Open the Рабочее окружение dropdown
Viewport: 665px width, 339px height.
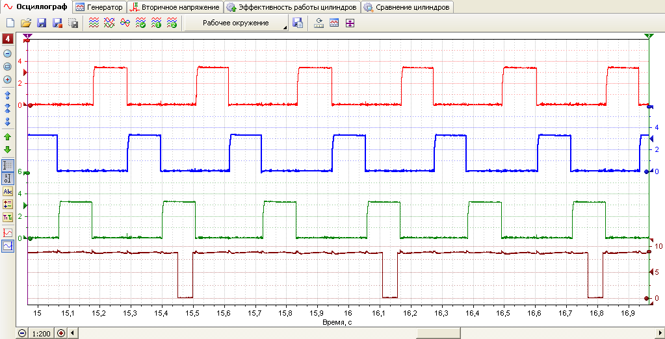236,23
